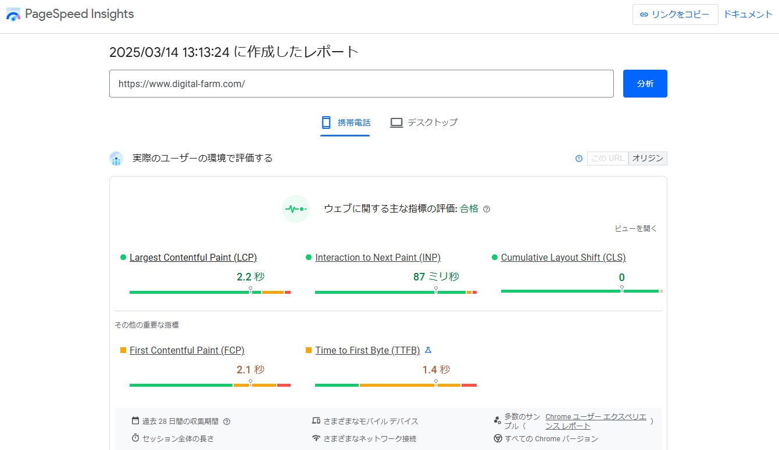This screenshot has height=450, width=779.
Task: Open Largest Contentful Paint (LCP) link
Action: (193, 257)
